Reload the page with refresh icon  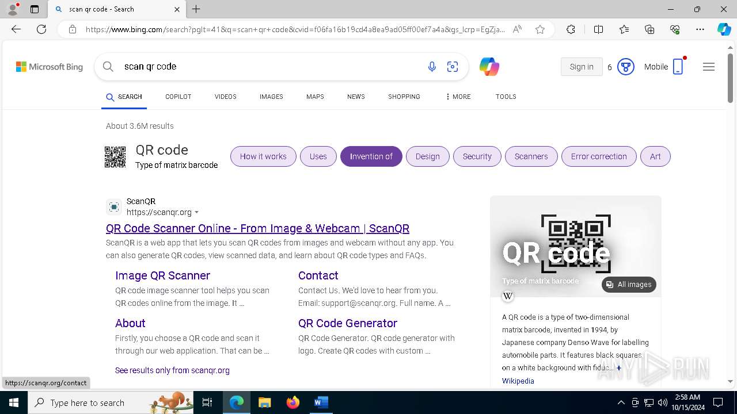pyautogui.click(x=41, y=29)
